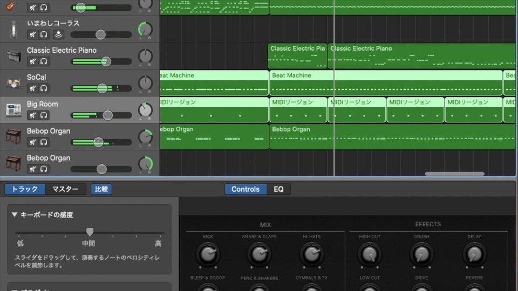Click the 高 sensitivity label
This screenshot has width=518, height=291.
pos(158,244)
